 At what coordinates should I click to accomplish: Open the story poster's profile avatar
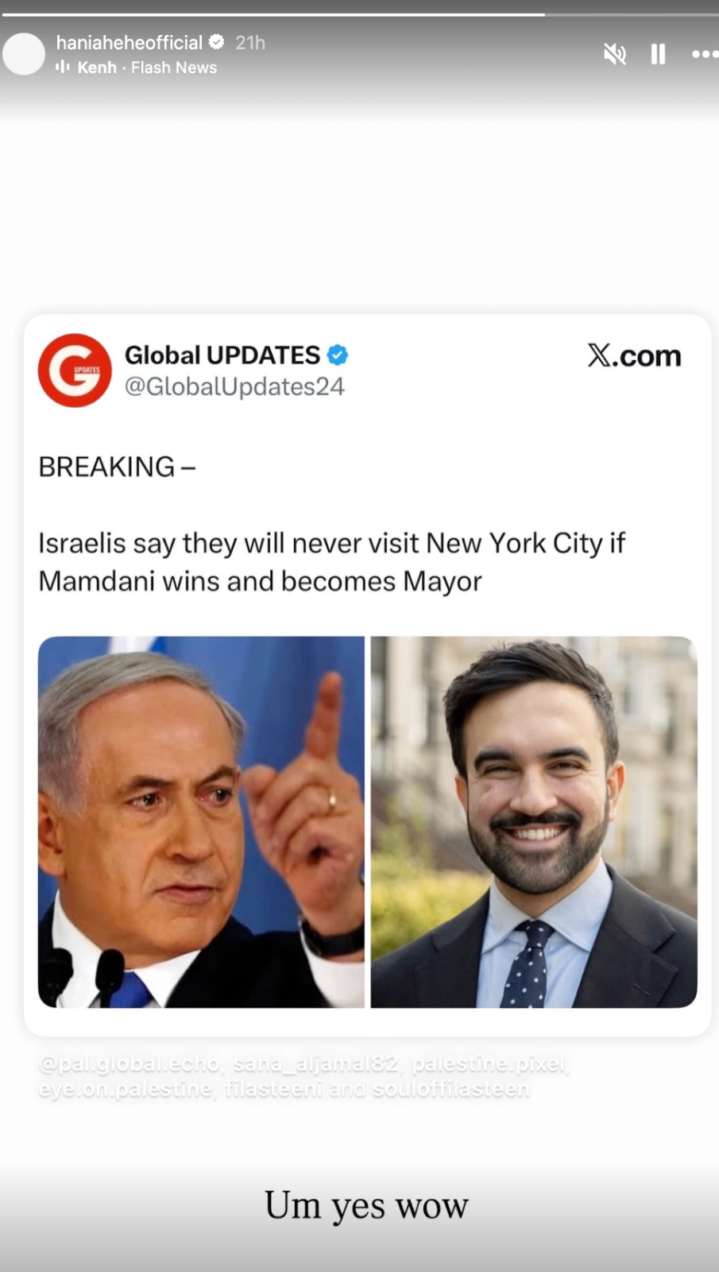point(24,54)
